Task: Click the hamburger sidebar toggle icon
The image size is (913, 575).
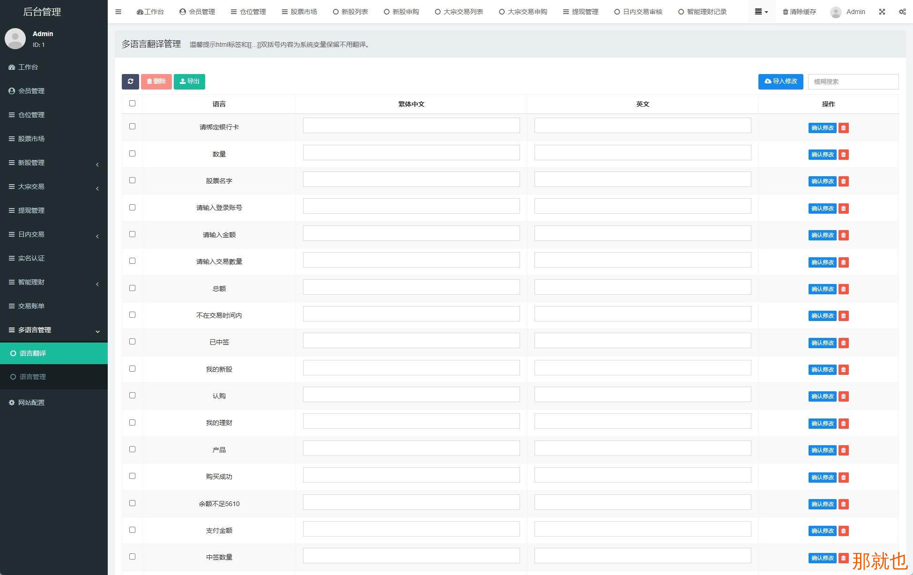Action: point(118,12)
